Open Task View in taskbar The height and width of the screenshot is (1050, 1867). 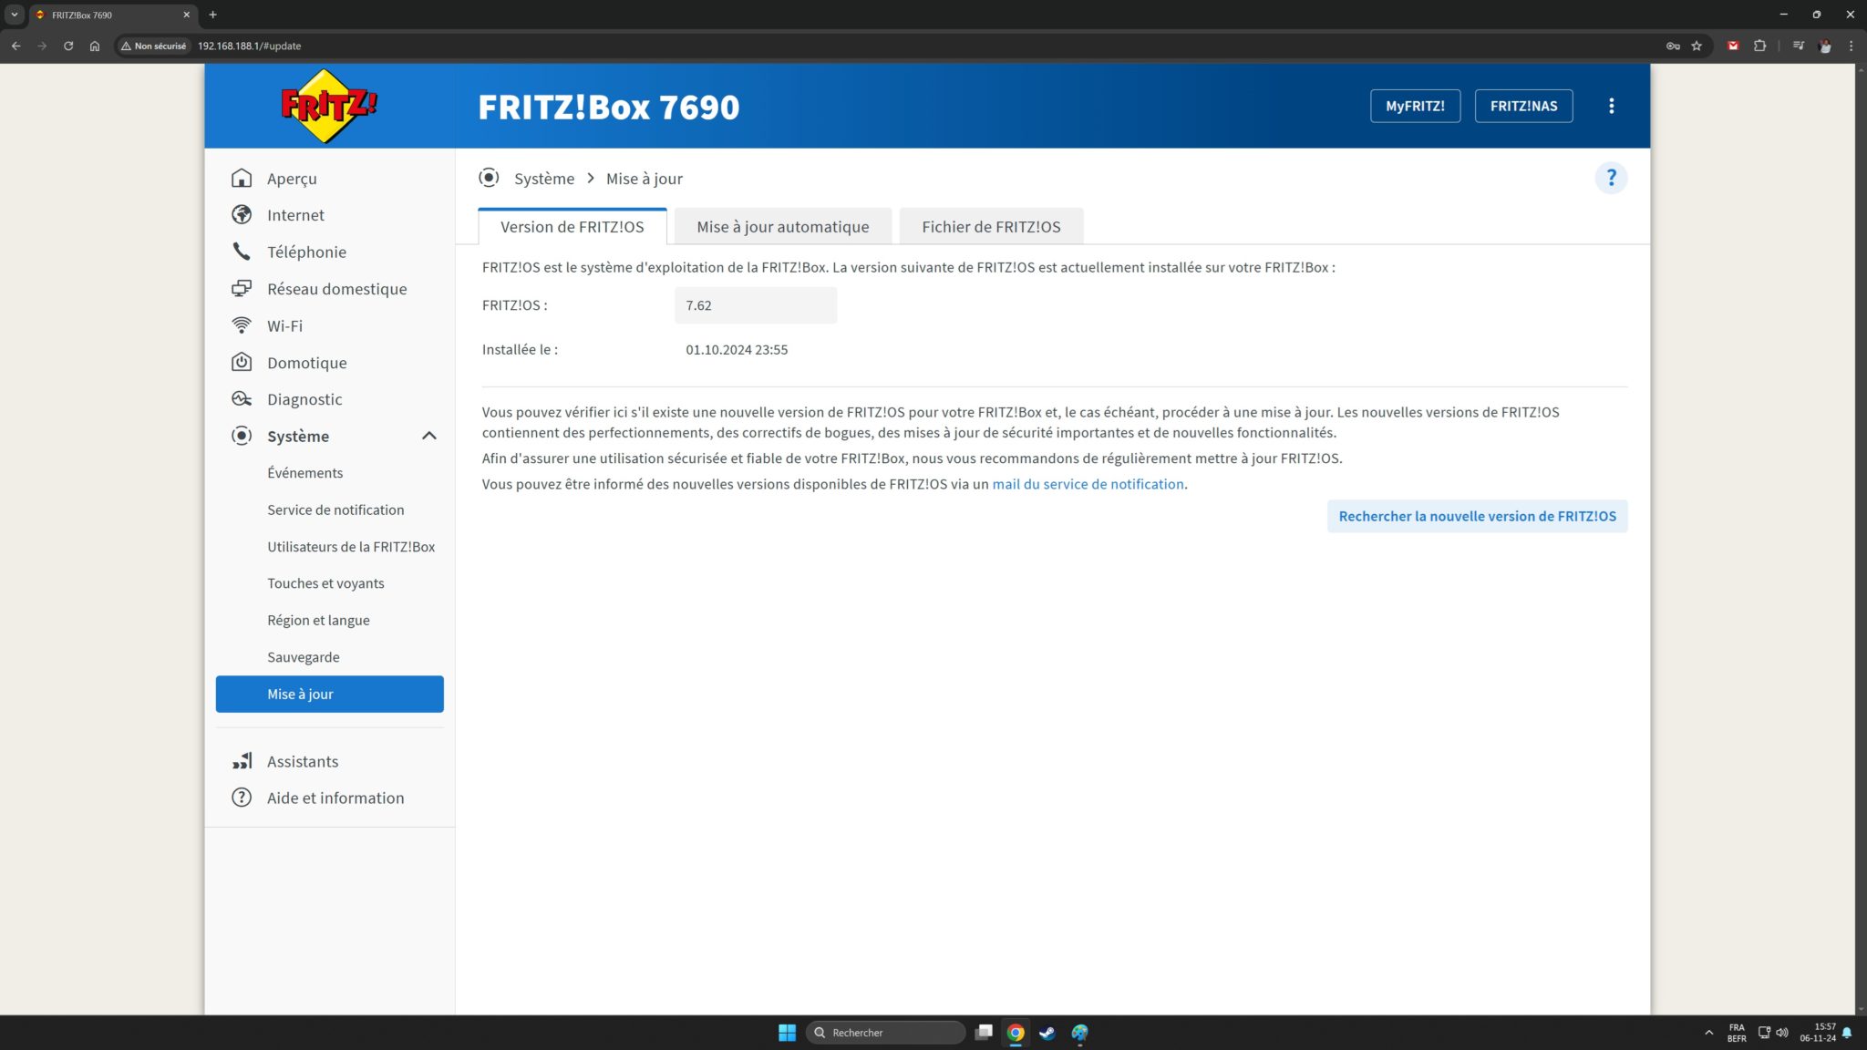[x=984, y=1033]
